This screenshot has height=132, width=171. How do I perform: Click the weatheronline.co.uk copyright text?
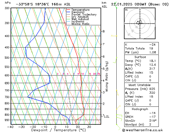[142, 130]
